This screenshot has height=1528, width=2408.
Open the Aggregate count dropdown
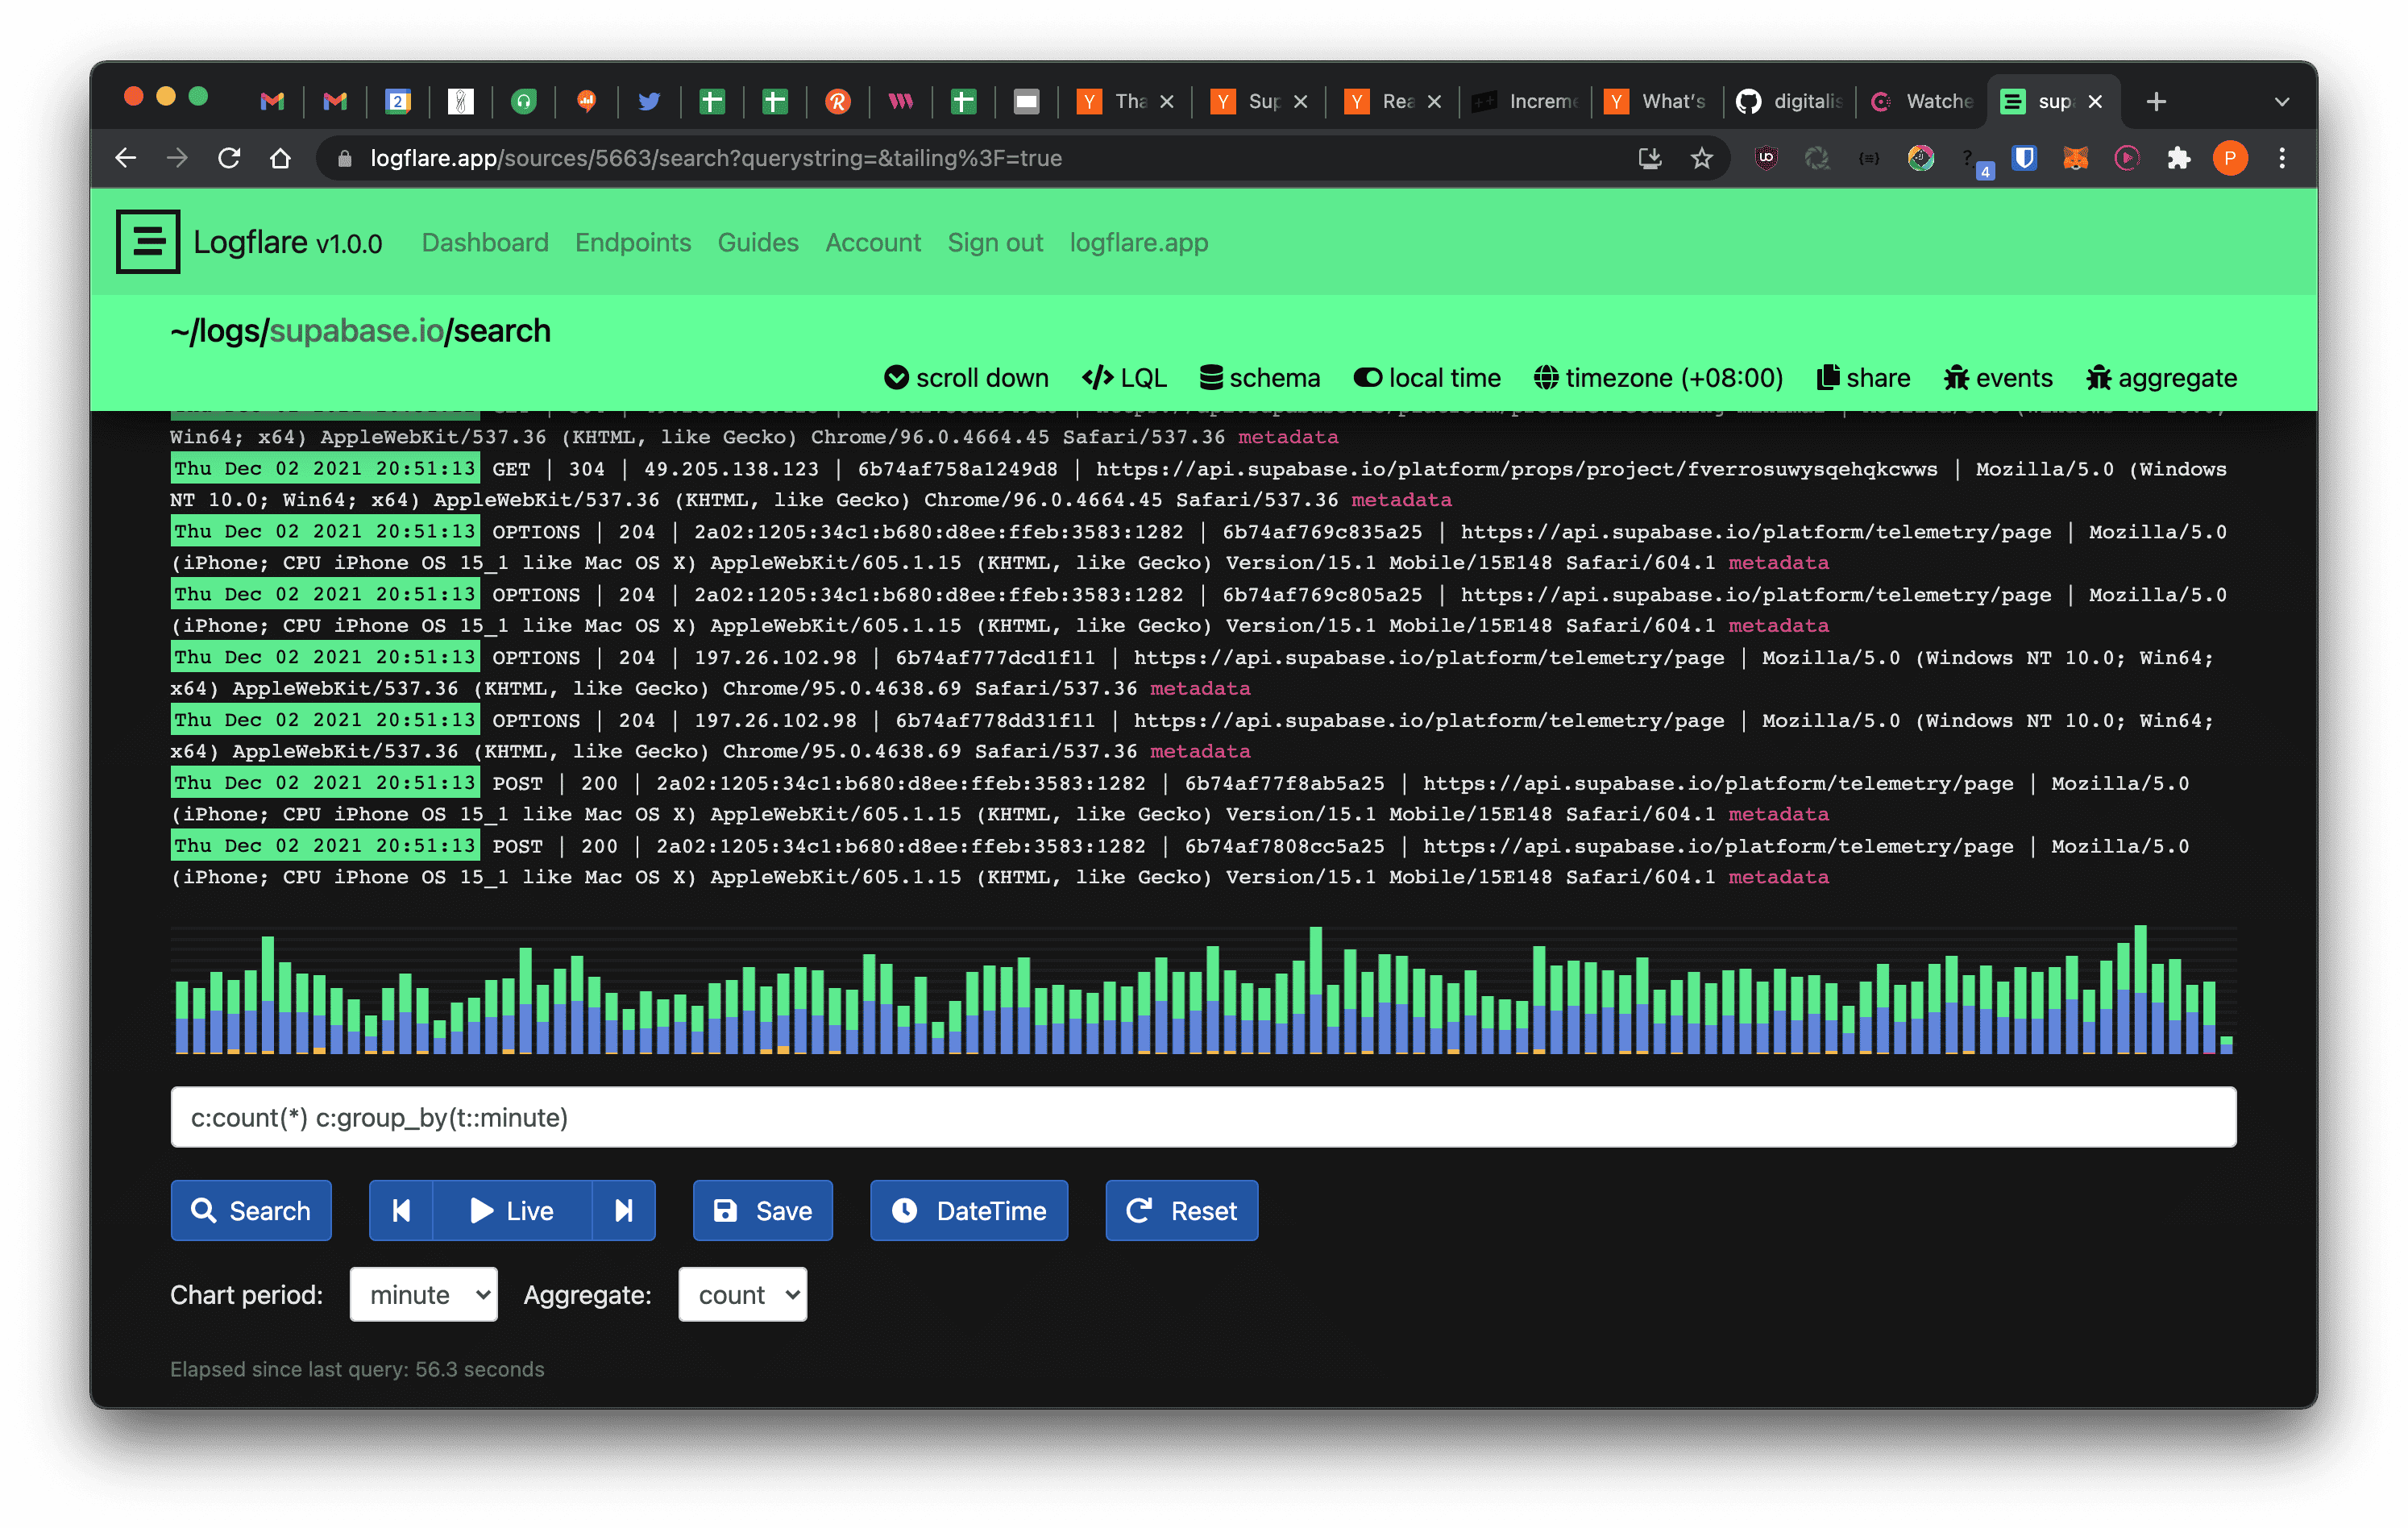point(743,1294)
